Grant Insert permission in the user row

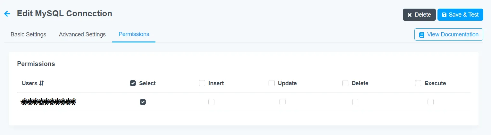click(211, 102)
